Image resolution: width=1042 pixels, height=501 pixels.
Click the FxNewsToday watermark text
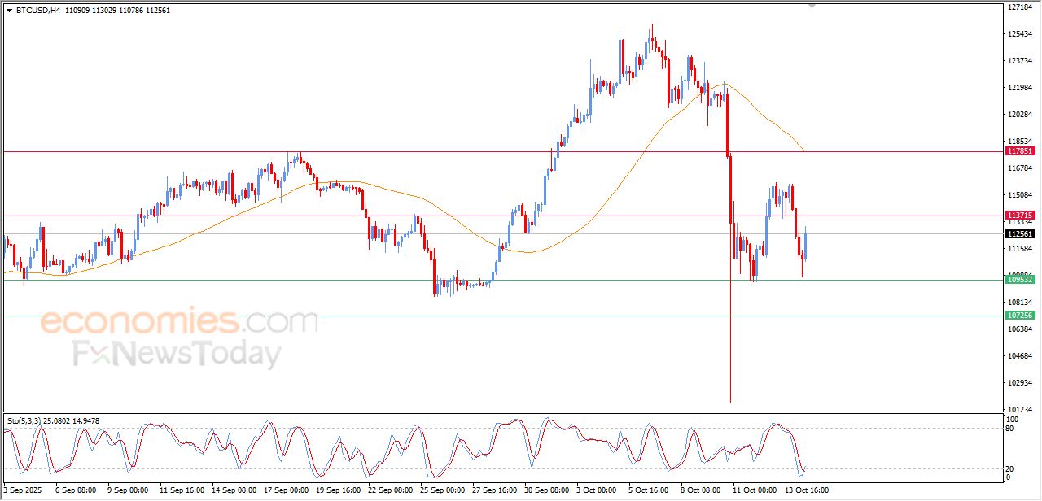[x=177, y=355]
